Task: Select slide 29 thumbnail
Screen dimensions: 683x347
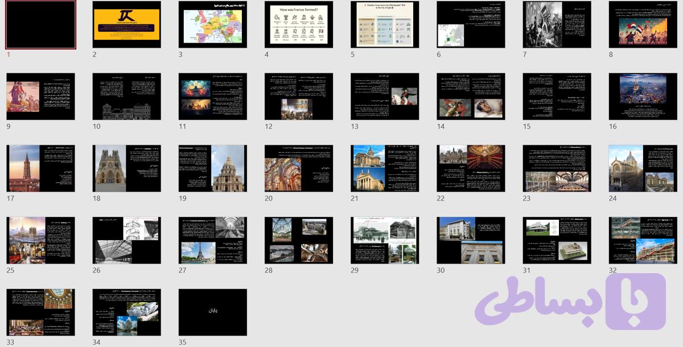Action: (385, 240)
